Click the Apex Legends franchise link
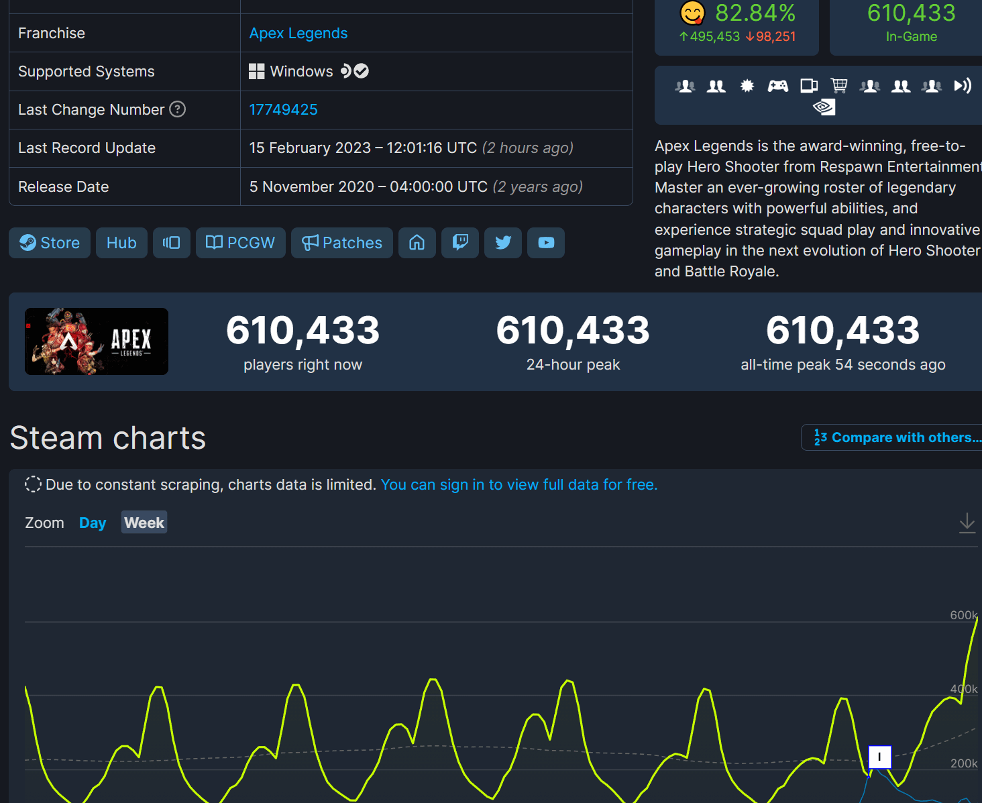The image size is (982, 803). 298,34
